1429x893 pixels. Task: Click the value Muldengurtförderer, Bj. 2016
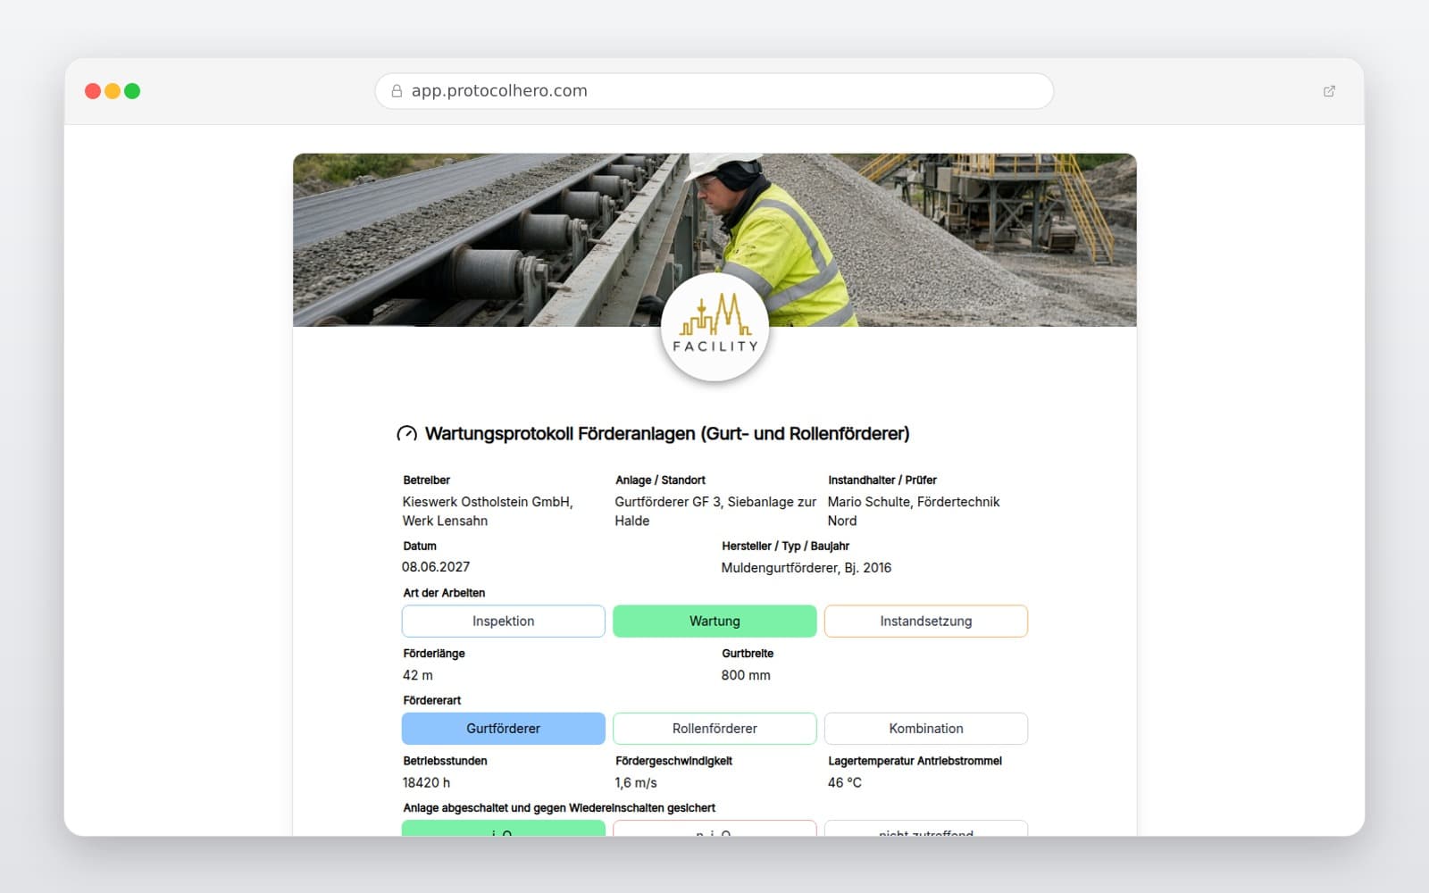tap(806, 568)
